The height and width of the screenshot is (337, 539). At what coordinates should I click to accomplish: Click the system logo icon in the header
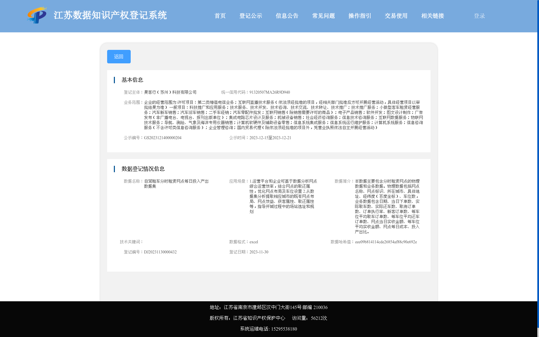pos(37,16)
